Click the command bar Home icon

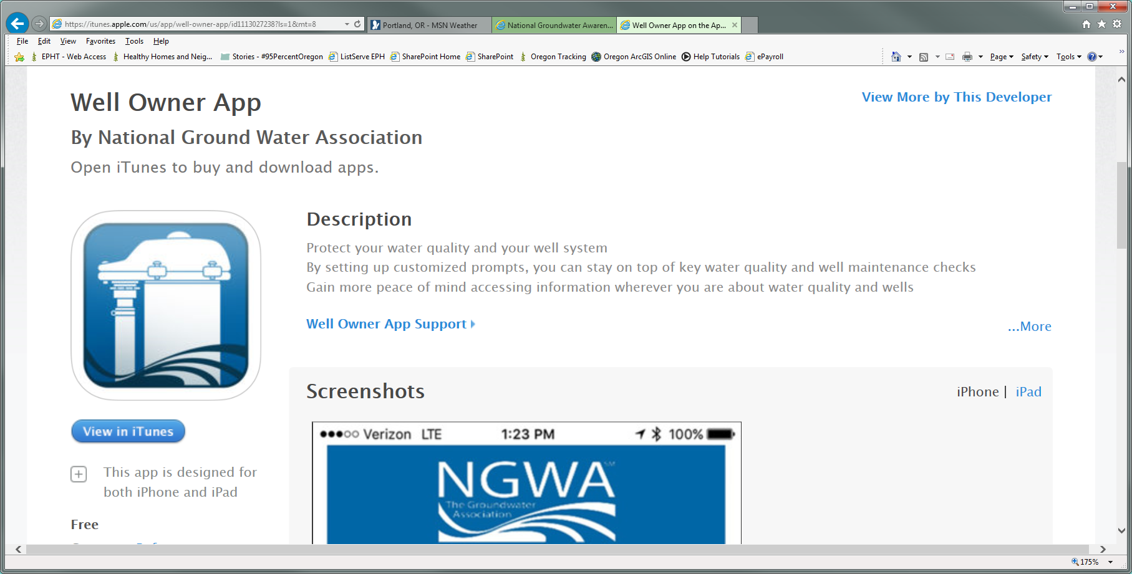[896, 57]
